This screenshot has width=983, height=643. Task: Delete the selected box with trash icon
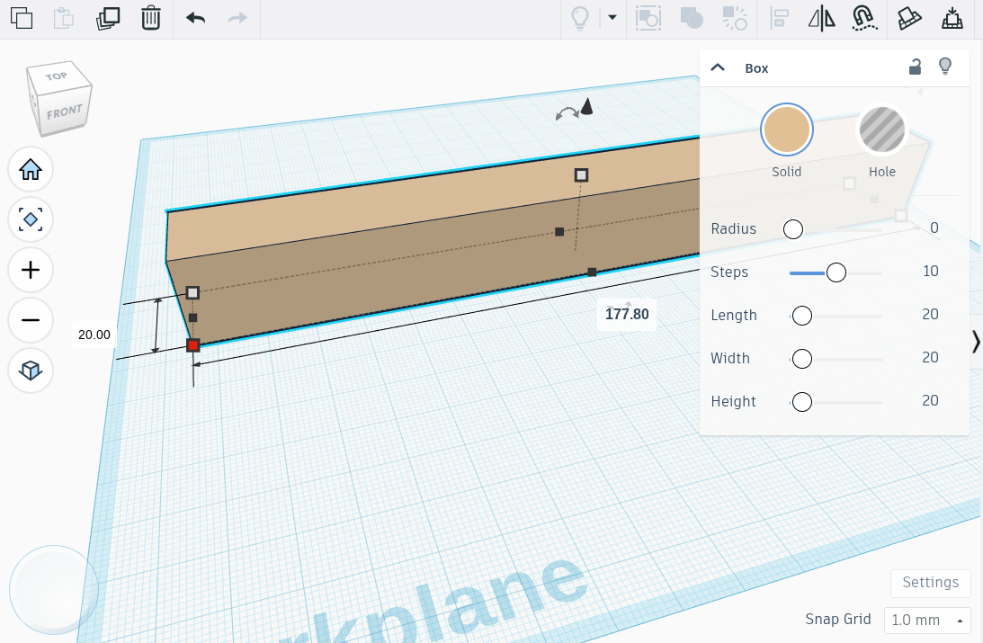tap(150, 18)
